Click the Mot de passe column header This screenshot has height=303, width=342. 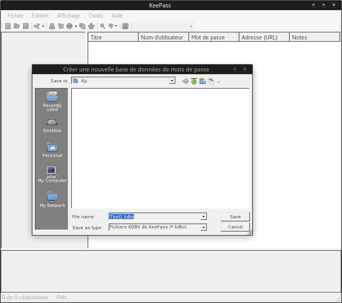coord(214,37)
